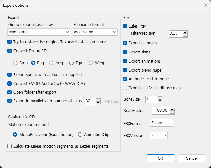This screenshot has height=168, width=211.
Task: Select the Jpeg image format
Action: tap(51, 63)
